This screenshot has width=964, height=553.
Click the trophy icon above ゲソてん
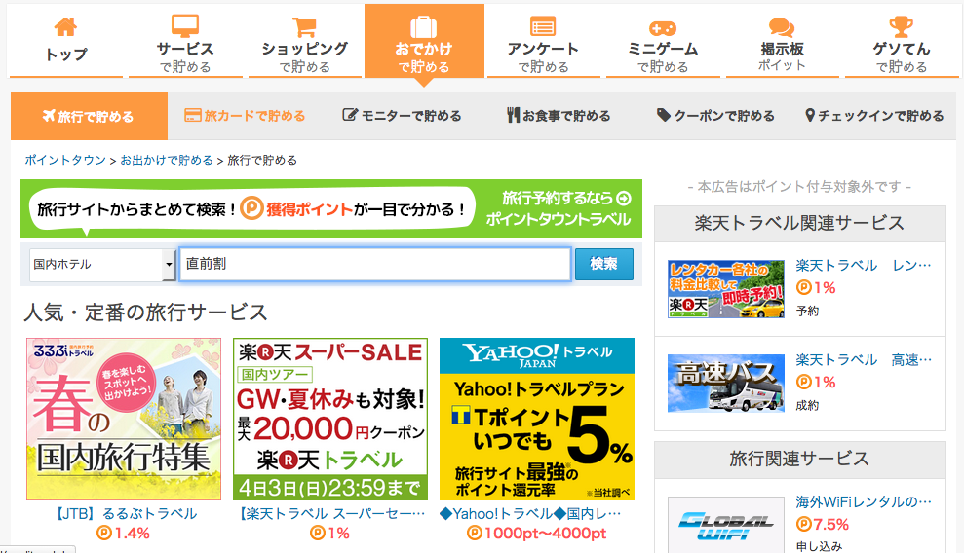pos(902,26)
